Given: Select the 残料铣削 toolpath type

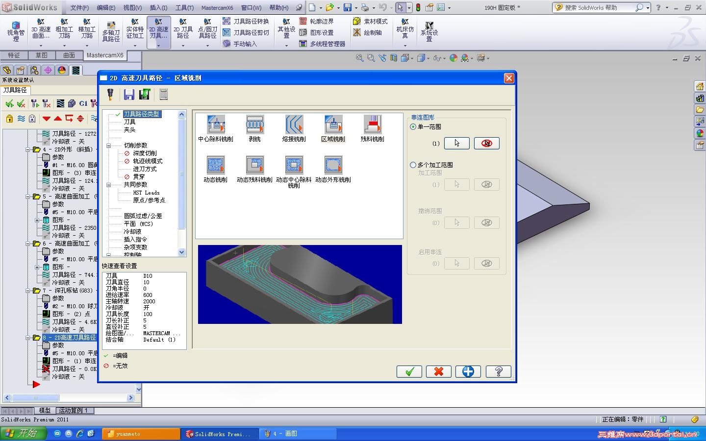Looking at the screenshot, I should click(372, 128).
